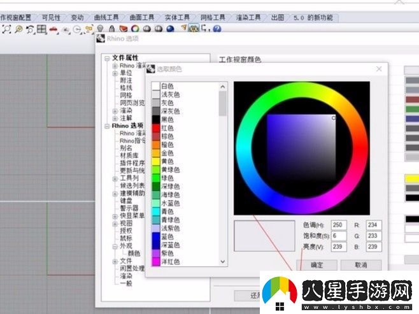This screenshot has width=419, height=314.
Task: Expand the 注解 tree node
Action: 115,118
